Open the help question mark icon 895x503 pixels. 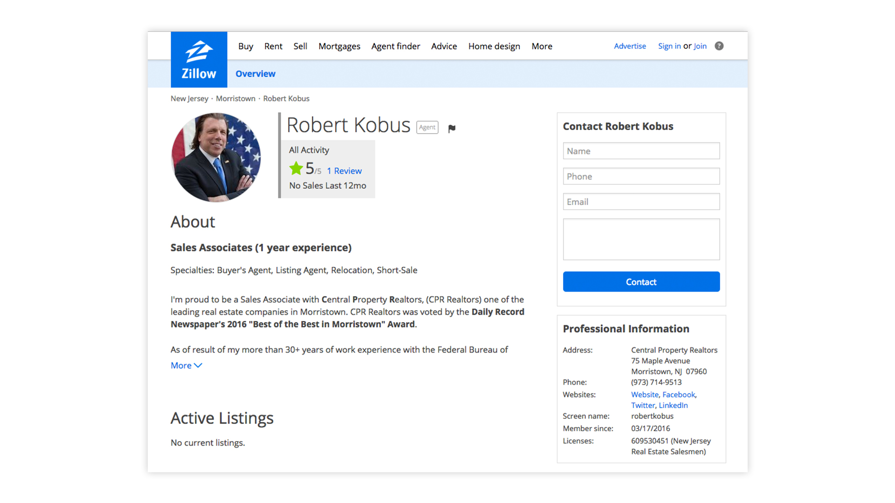click(x=719, y=46)
